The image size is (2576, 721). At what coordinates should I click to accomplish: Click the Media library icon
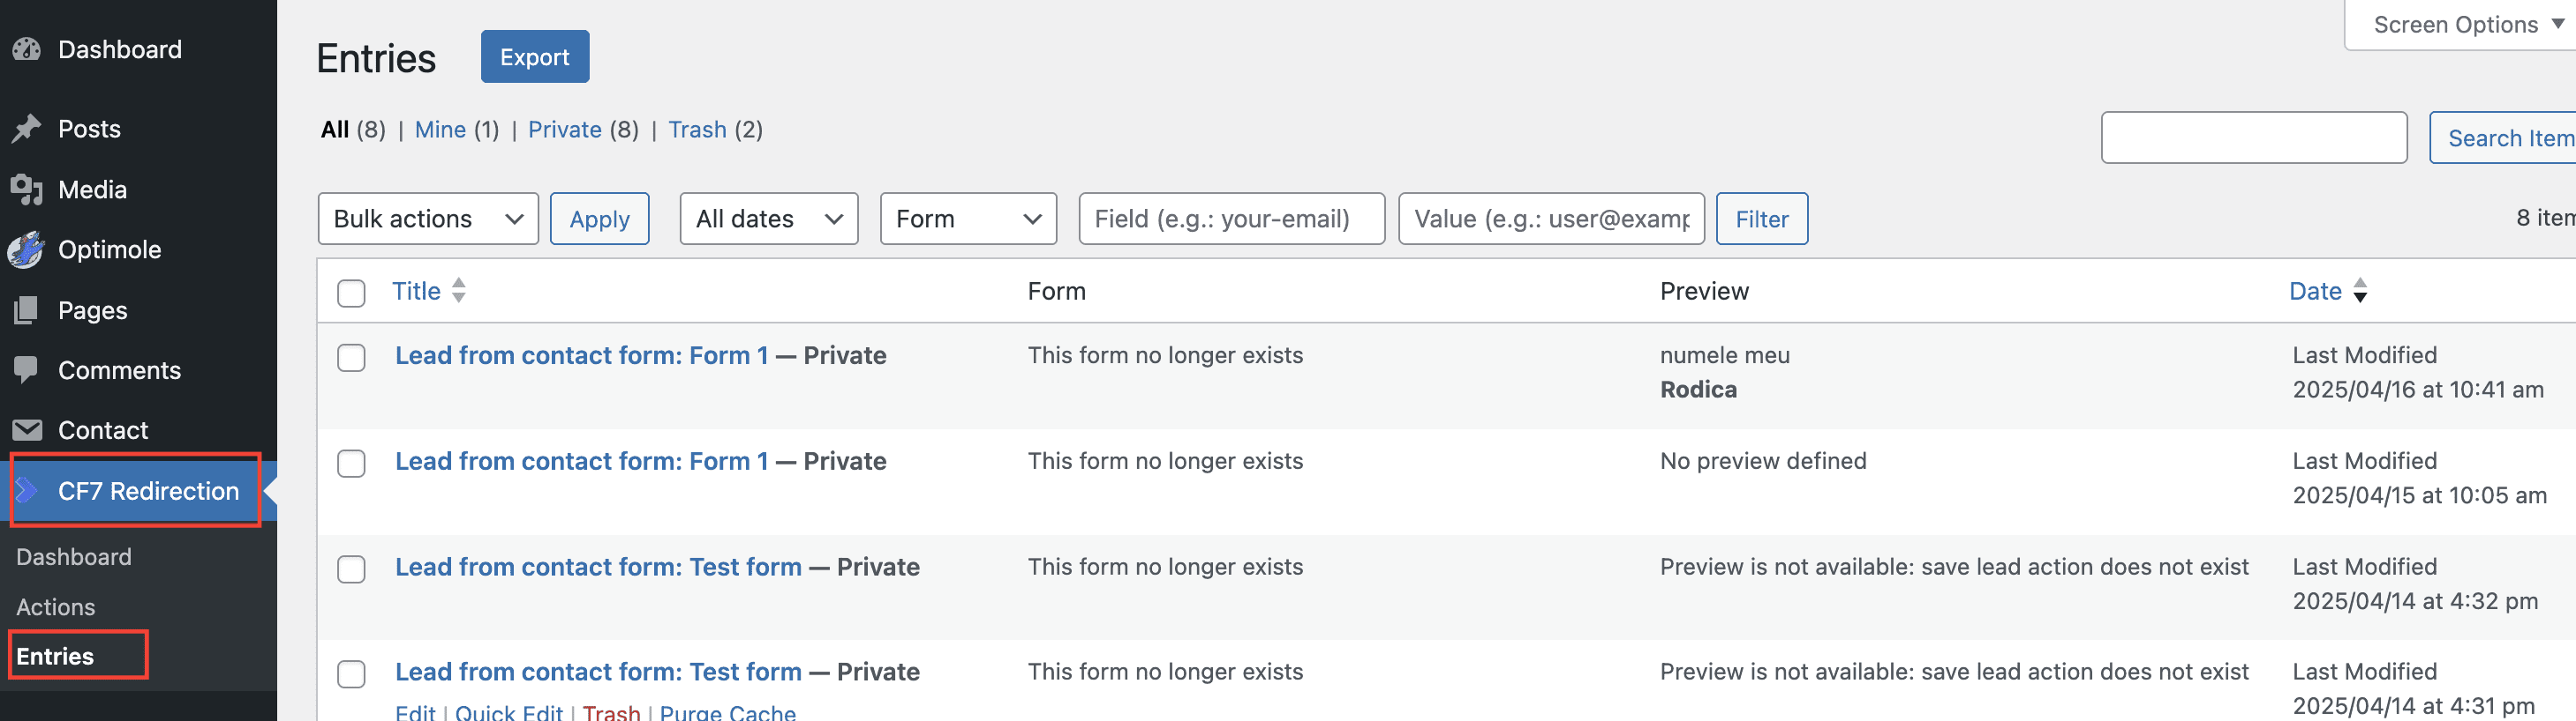point(27,190)
